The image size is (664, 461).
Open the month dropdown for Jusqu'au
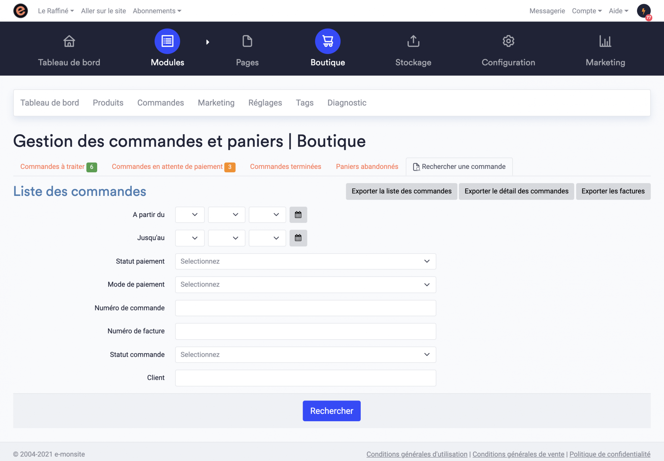click(227, 238)
